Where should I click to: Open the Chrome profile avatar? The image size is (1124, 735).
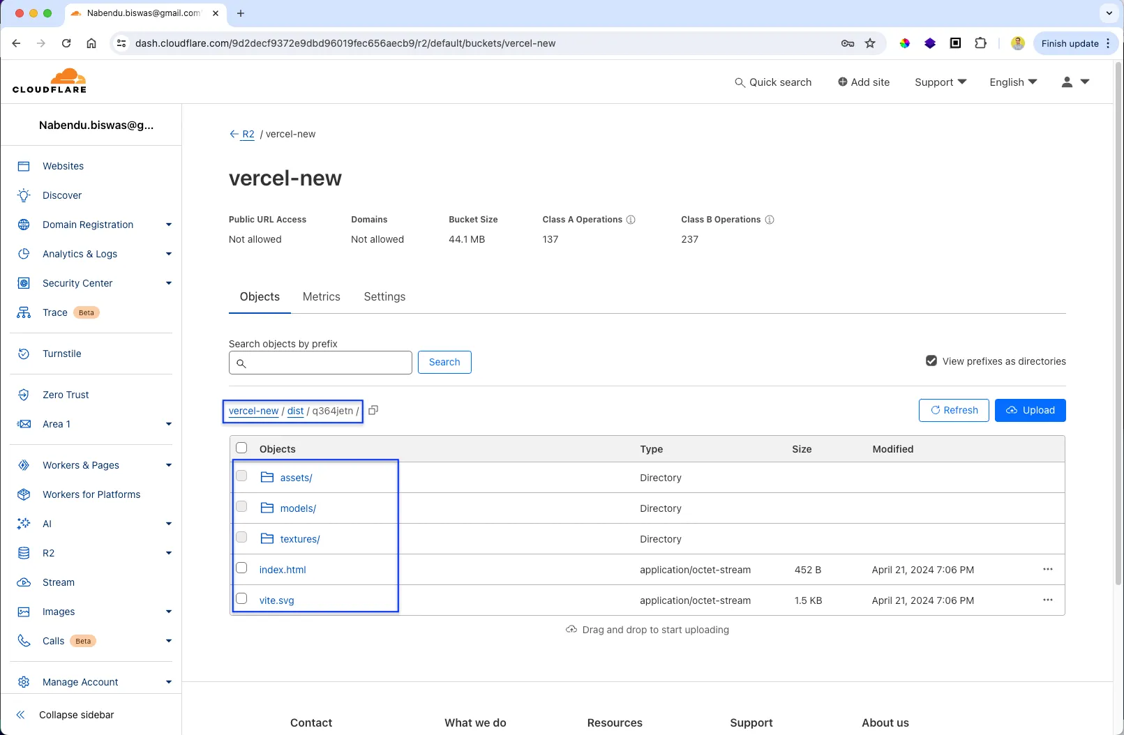(x=1018, y=43)
